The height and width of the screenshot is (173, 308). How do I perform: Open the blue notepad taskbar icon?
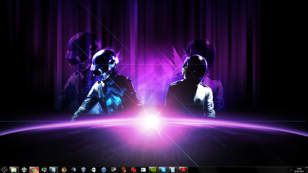pyautogui.click(x=54, y=170)
